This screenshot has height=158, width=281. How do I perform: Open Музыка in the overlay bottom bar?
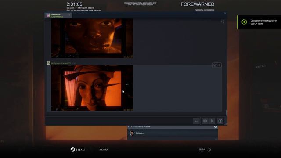(104, 149)
